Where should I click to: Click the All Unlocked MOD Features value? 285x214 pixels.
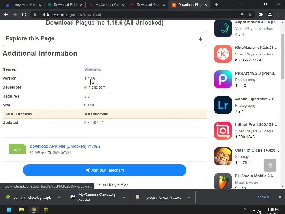pyautogui.click(x=97, y=114)
